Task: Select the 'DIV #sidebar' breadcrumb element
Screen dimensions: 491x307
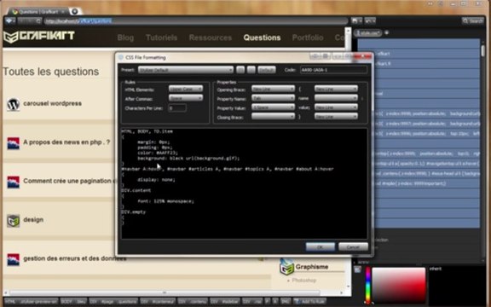Action: [x=224, y=301]
